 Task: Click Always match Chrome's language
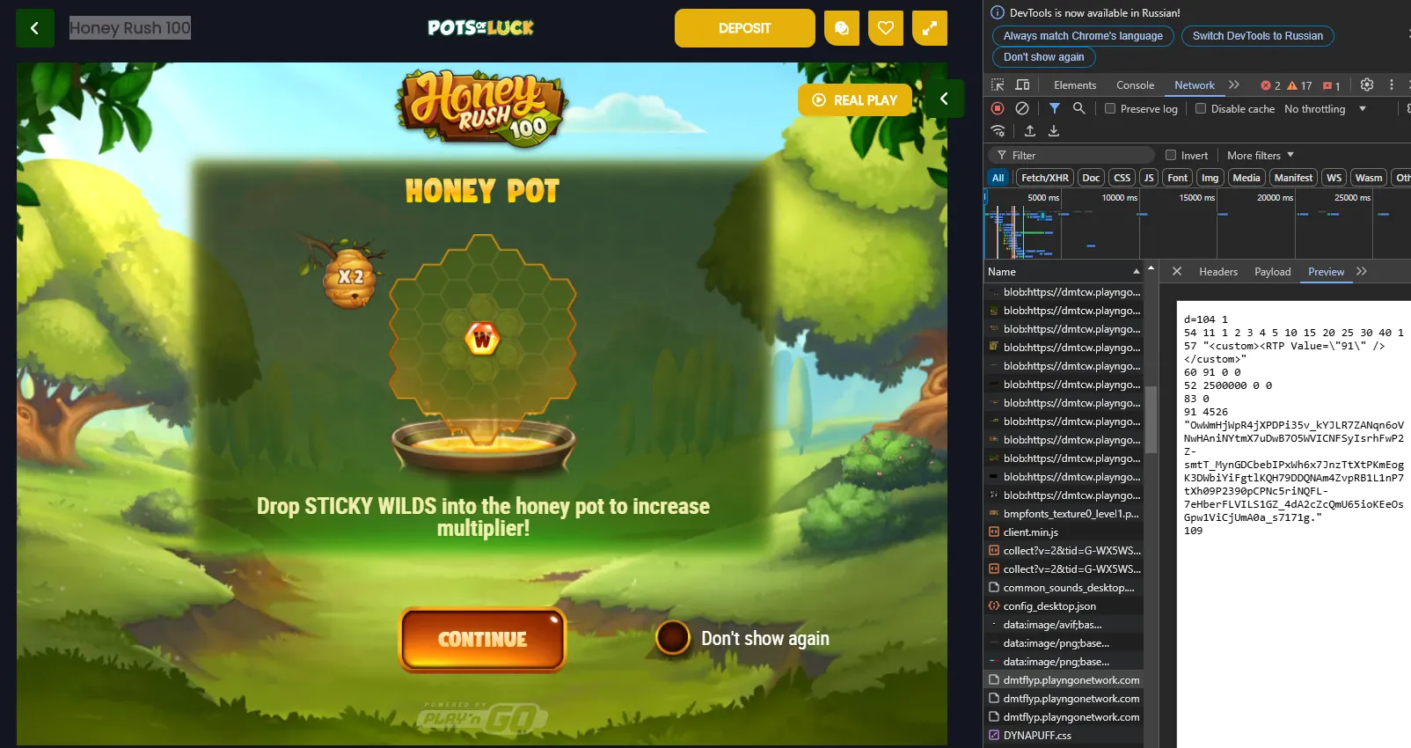tap(1083, 36)
